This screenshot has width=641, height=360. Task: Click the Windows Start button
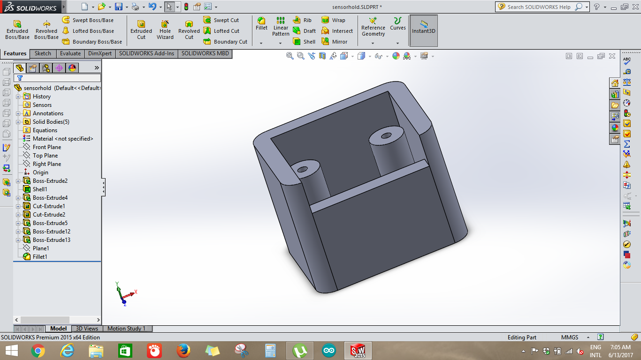(11, 351)
